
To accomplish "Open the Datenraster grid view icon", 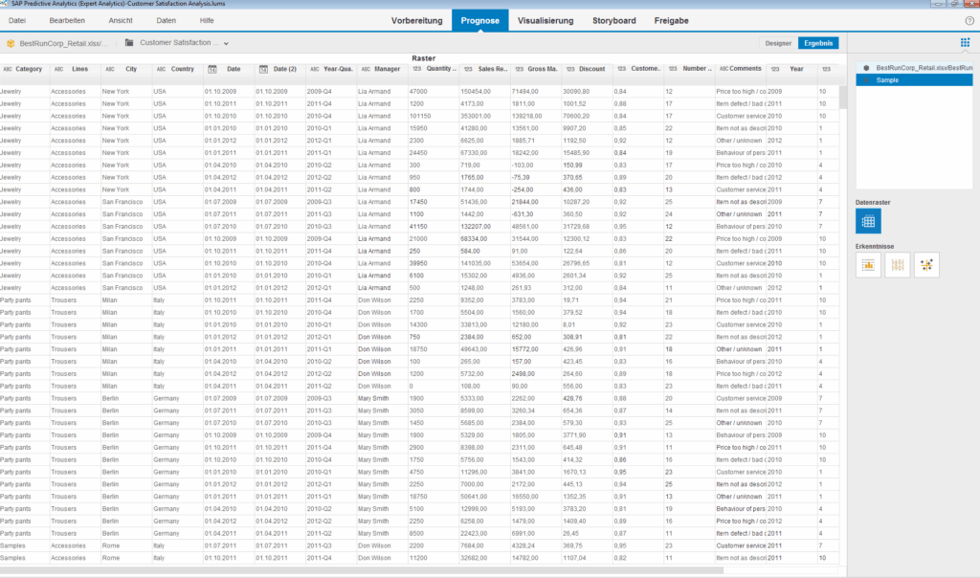I will click(869, 221).
